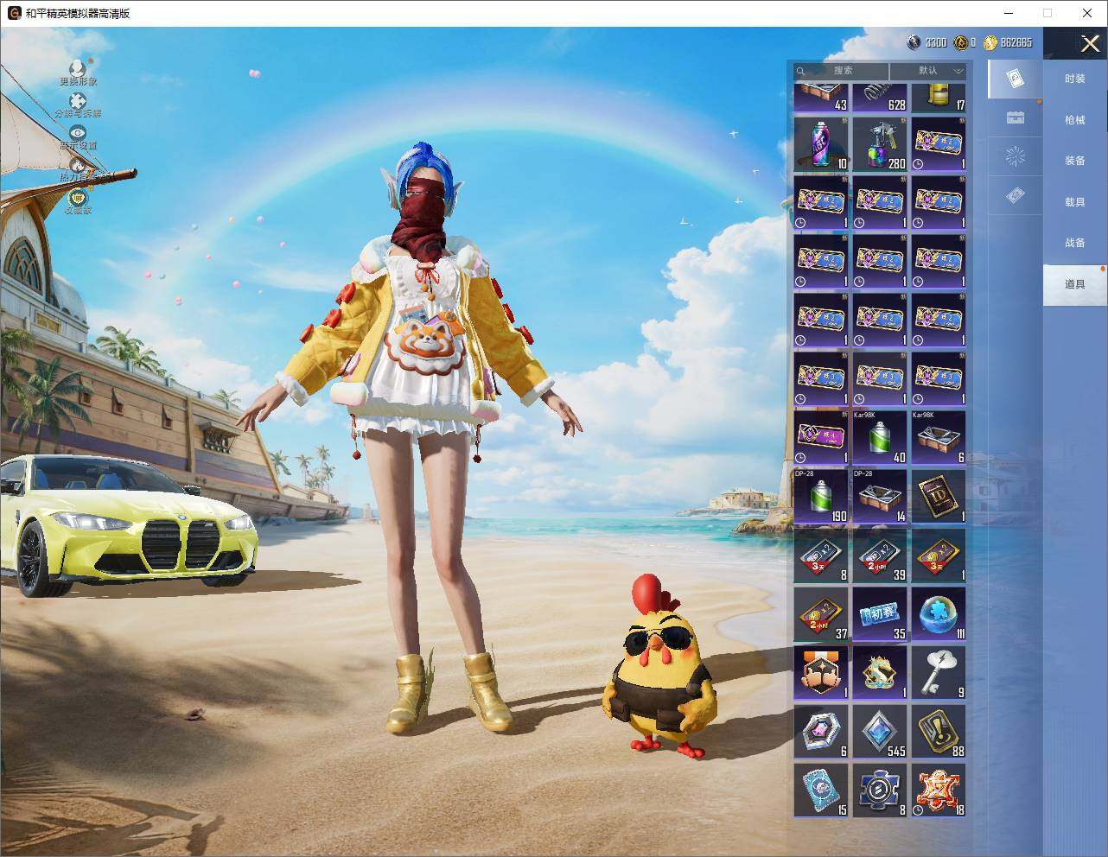Open the flame-shaped 热力 icon
Viewport: 1108px width, 857px height.
tap(78, 164)
